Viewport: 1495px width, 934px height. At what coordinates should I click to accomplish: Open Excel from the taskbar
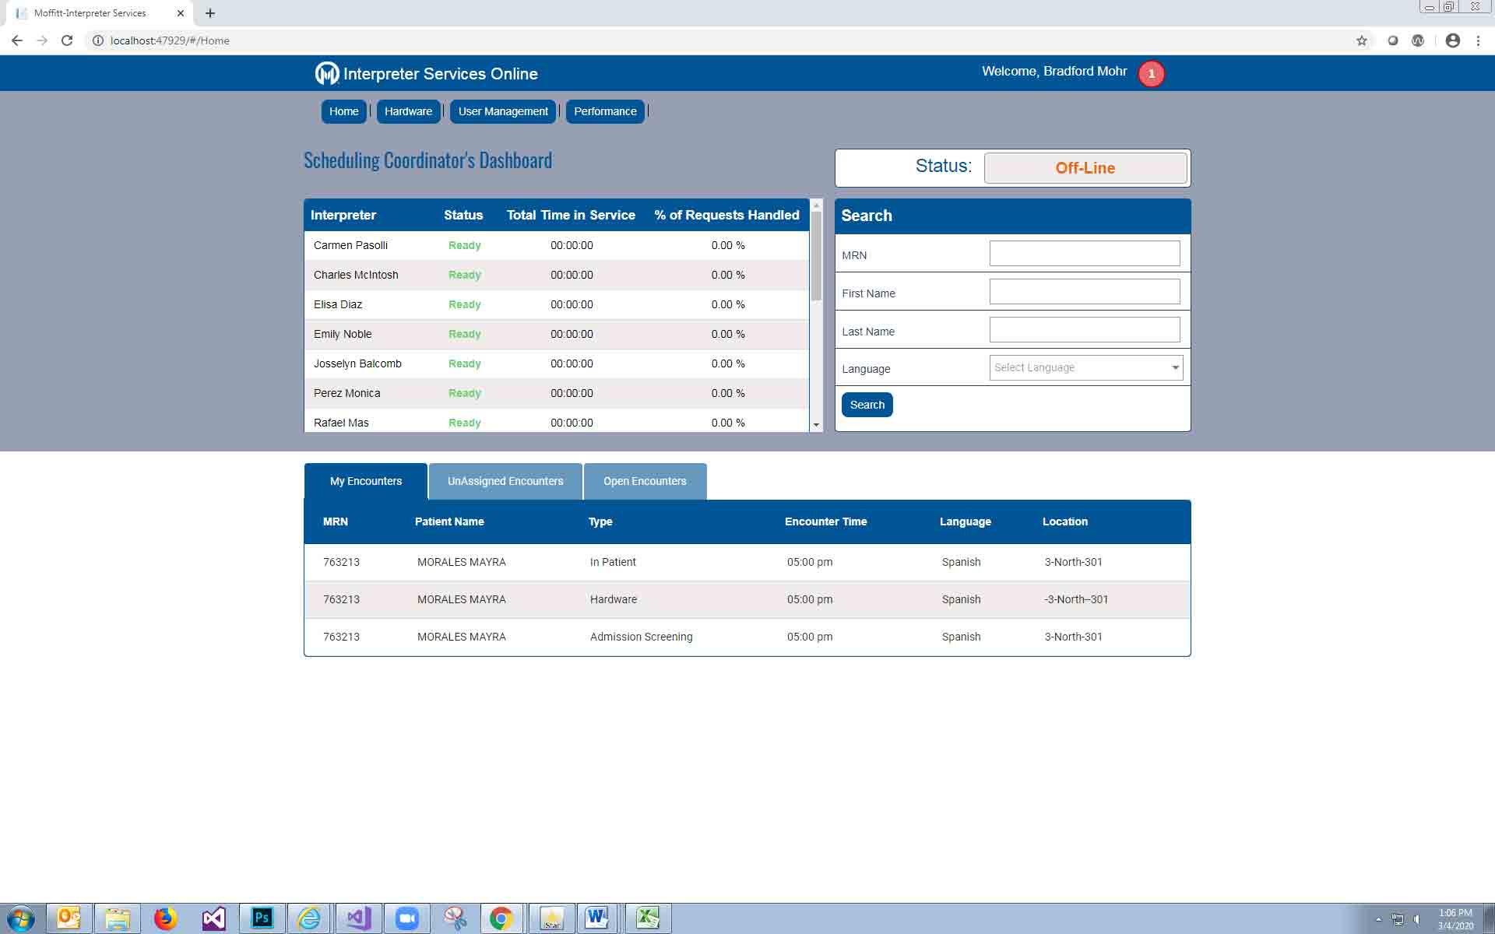click(647, 918)
